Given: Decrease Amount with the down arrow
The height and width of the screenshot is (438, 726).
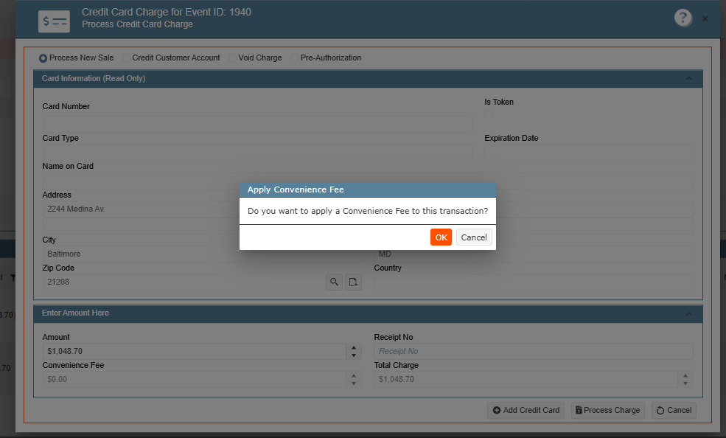Looking at the screenshot, I should [x=354, y=355].
